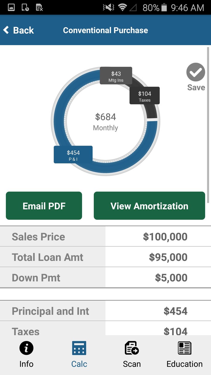
Task: Tap the vibrate mute status icon
Action: [x=108, y=7]
